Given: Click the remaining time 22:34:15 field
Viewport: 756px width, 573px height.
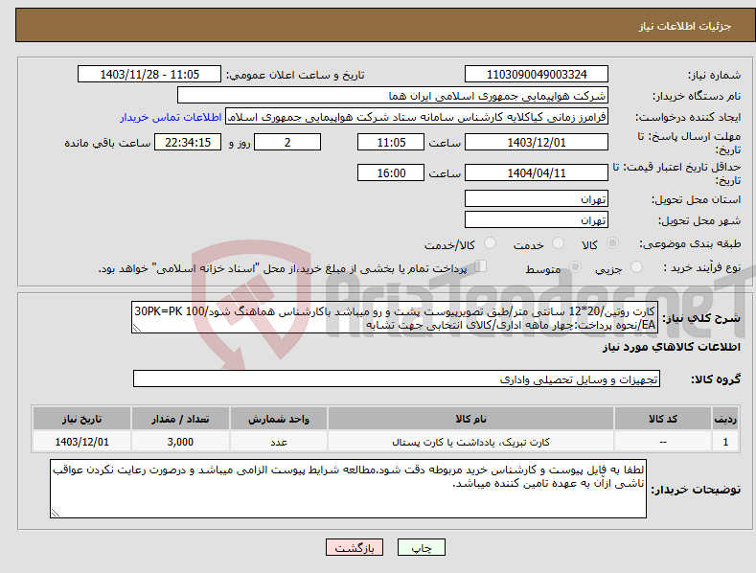Looking at the screenshot, I should (188, 142).
